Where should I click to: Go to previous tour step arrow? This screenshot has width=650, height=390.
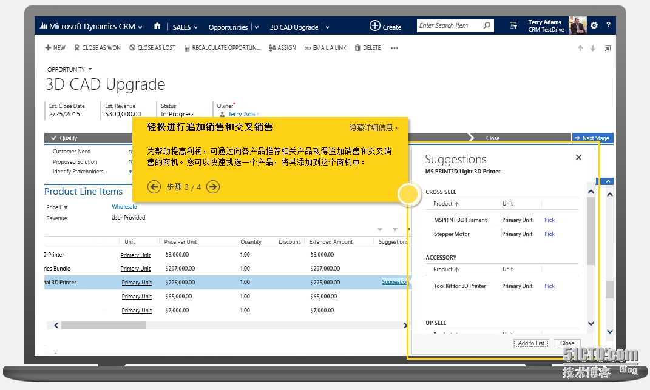point(154,187)
